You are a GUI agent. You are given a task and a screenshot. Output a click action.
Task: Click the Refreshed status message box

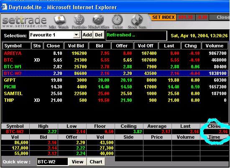click(136, 35)
